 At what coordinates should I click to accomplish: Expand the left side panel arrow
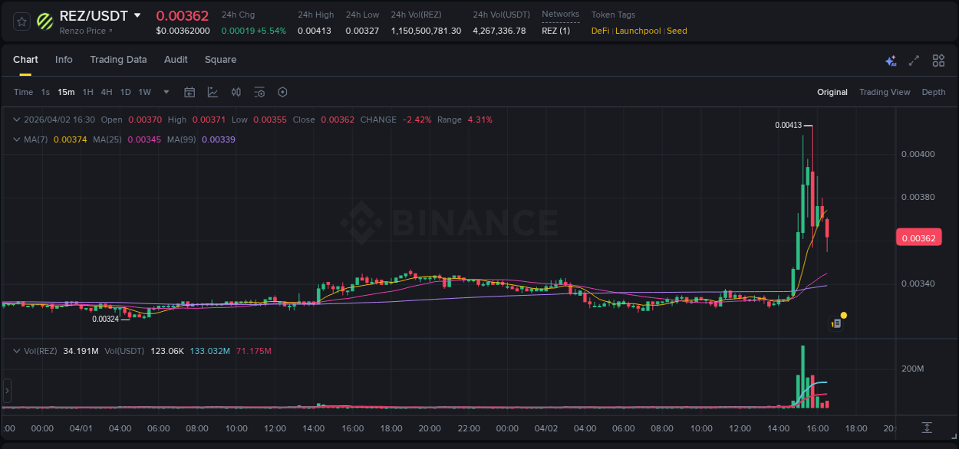(6, 391)
